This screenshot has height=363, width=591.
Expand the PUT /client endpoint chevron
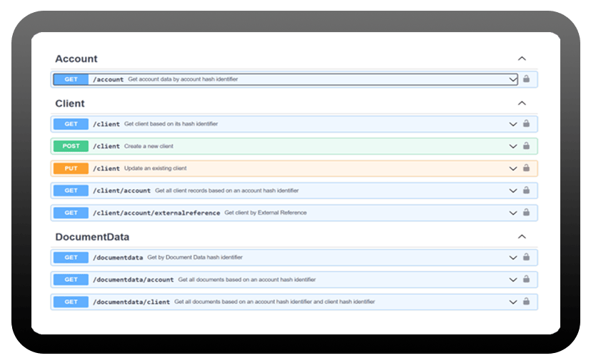click(x=512, y=168)
